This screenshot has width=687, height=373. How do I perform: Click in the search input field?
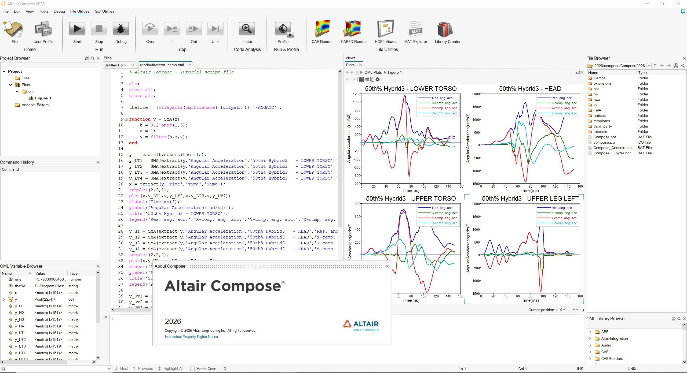coord(56,369)
